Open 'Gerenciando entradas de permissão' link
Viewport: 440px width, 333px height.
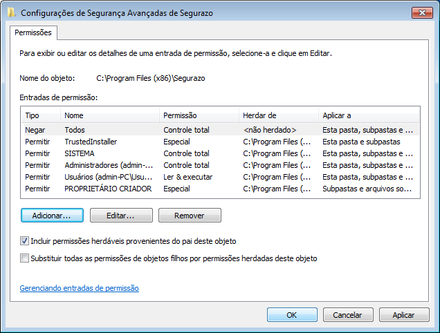(79, 288)
